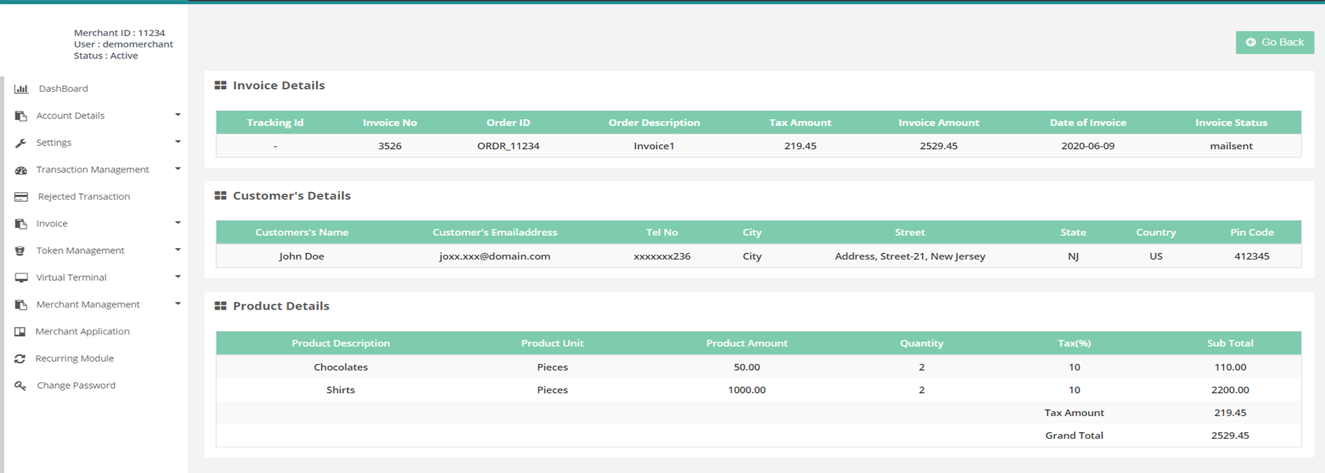Click the Settings wrench icon
Screen dimensions: 1325x473
click(x=21, y=143)
